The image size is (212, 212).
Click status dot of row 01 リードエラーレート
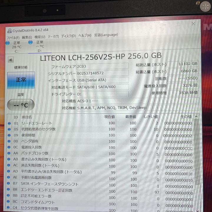pos(9,123)
